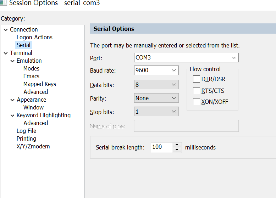The height and width of the screenshot is (198, 276).
Task: Open the Parity dropdown
Action: tap(174, 98)
